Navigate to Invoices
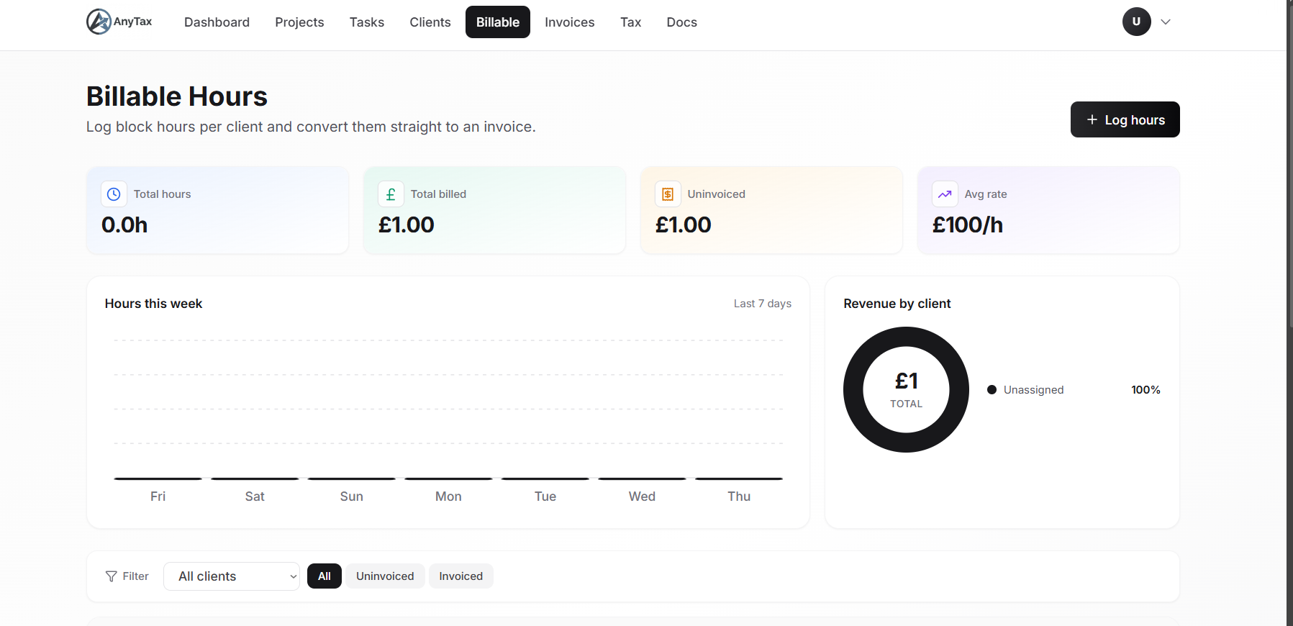The height and width of the screenshot is (626, 1293). pos(570,22)
